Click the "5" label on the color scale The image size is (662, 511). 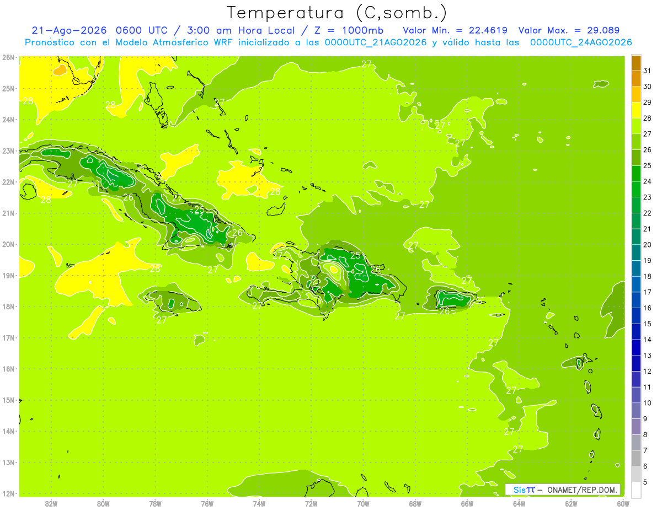click(645, 482)
